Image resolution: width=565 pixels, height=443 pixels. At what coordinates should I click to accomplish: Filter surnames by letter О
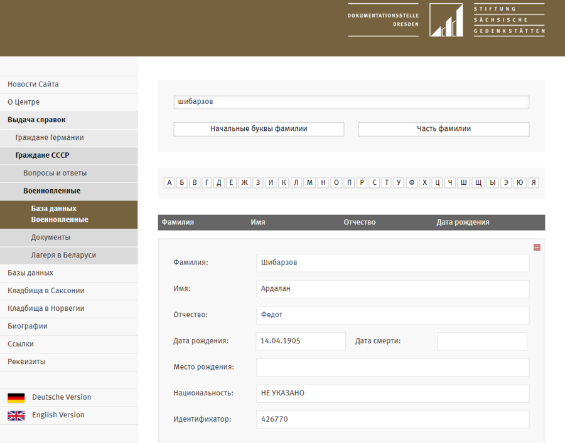pyautogui.click(x=336, y=183)
